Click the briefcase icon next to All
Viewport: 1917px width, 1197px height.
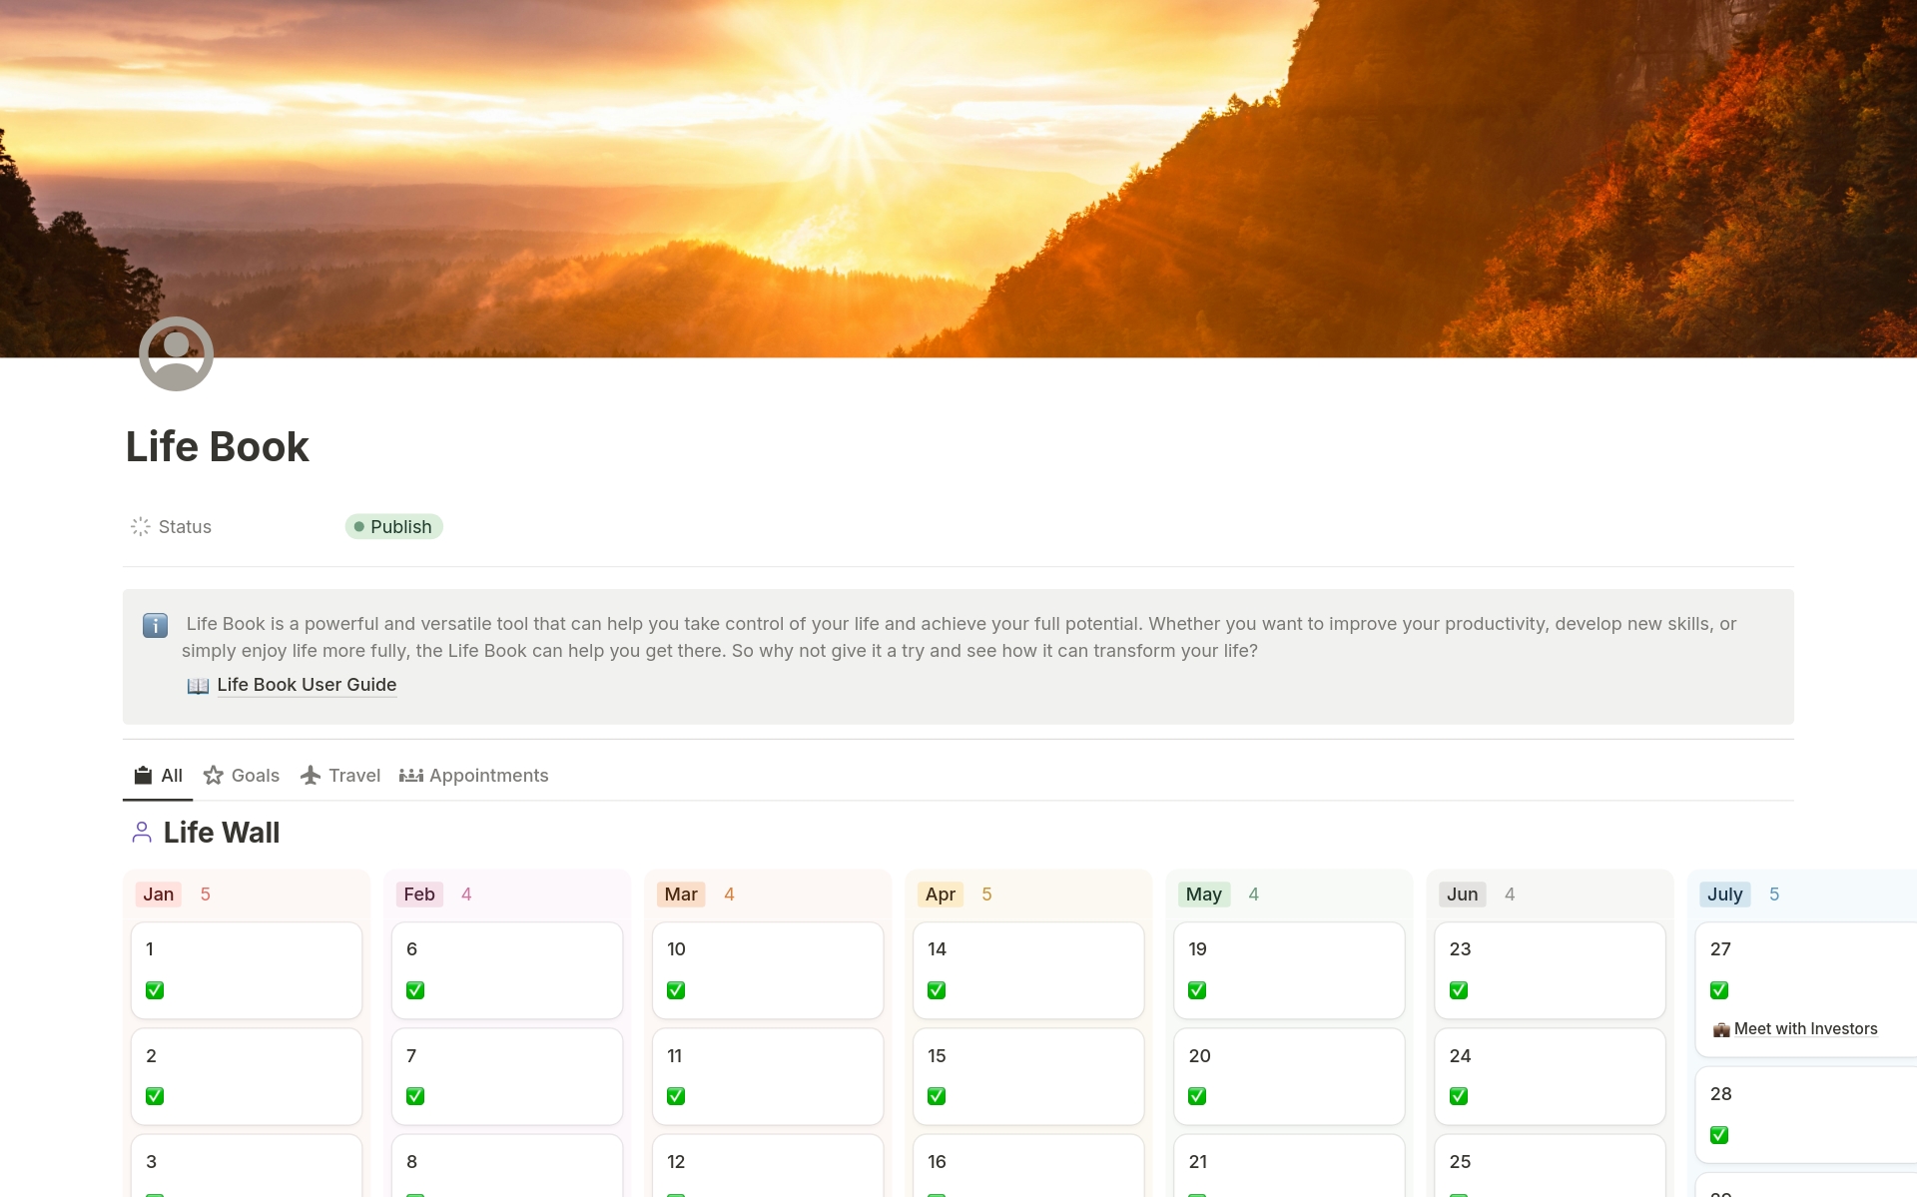point(142,775)
